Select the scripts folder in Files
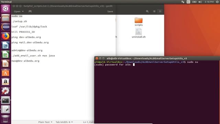Image resolution: width=220 pixels, height=124 pixels. tap(139, 22)
